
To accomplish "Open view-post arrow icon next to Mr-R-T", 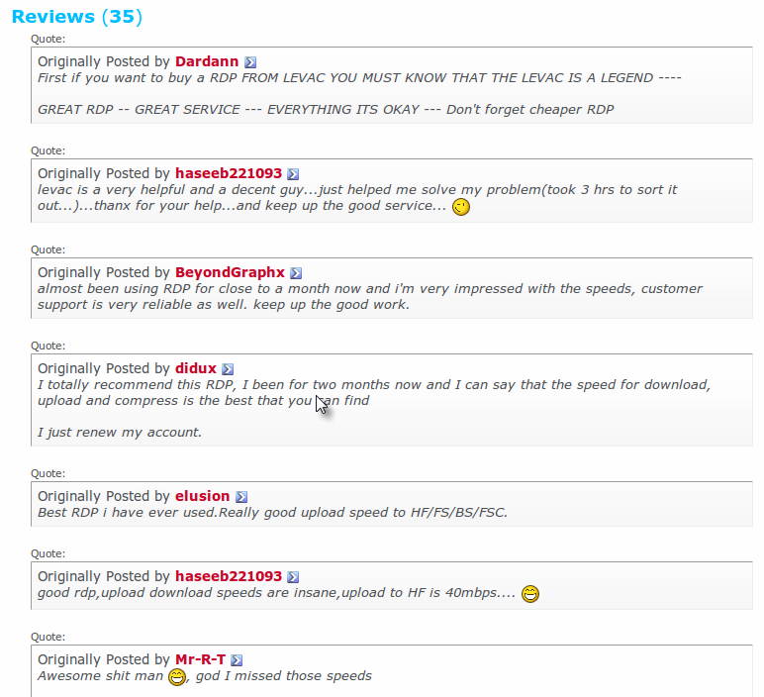I will (237, 660).
